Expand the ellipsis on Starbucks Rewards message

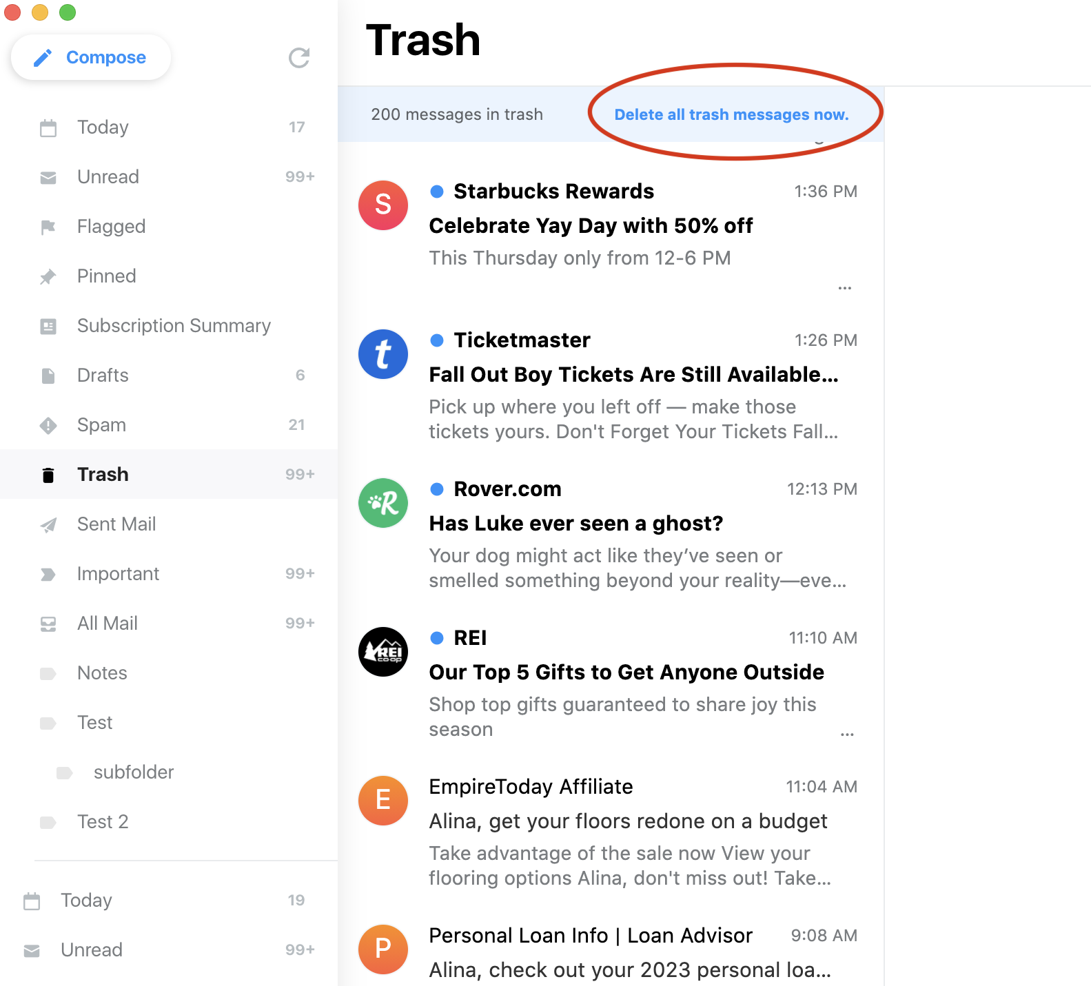click(844, 288)
